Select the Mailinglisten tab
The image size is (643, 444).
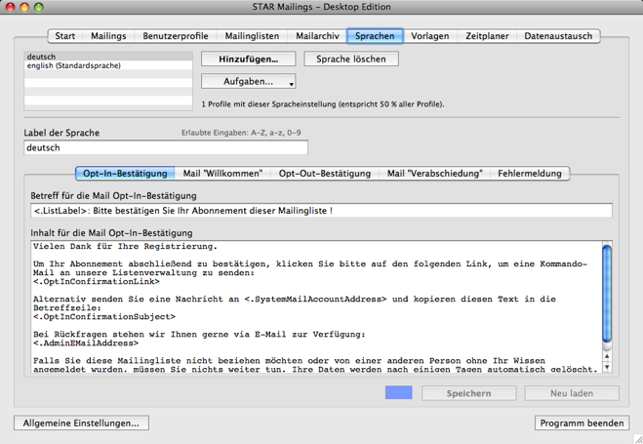coord(252,36)
